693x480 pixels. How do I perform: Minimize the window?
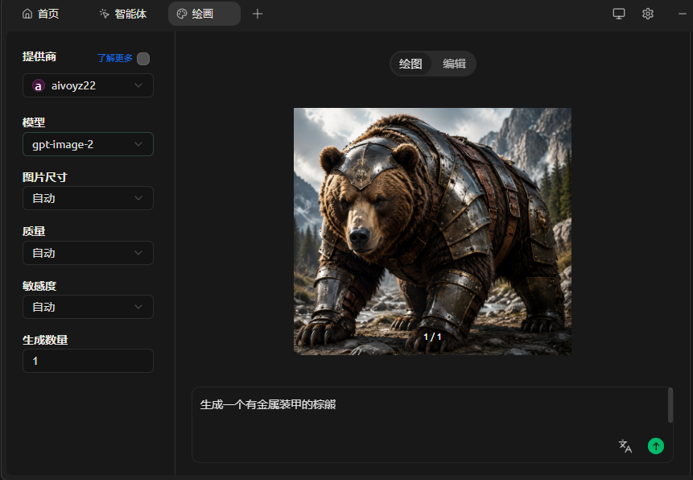point(683,14)
